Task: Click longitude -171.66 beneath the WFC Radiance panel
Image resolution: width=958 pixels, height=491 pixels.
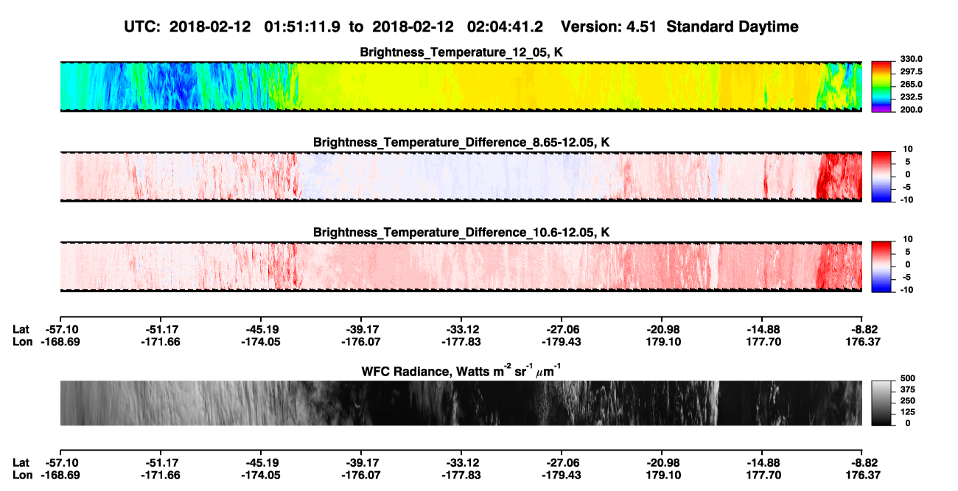Action: point(160,475)
